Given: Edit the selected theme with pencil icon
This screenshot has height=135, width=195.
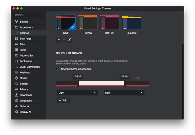Looking at the screenshot, I should (x=69, y=39).
